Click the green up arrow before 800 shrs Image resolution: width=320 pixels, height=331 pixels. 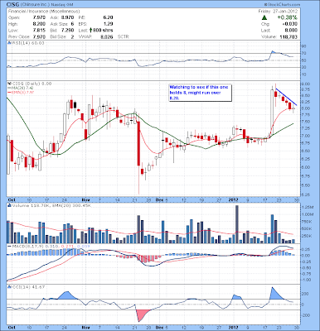90,30
